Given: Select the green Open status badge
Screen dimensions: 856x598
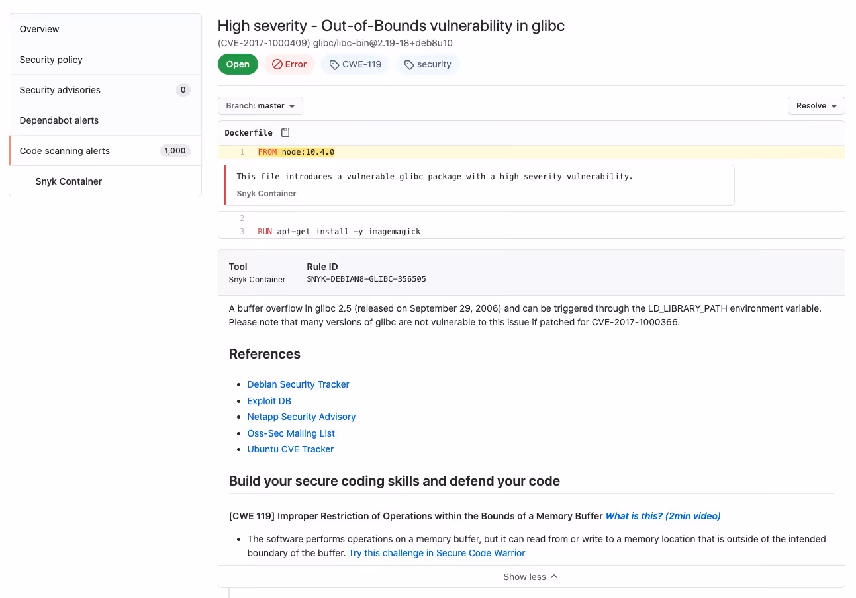Looking at the screenshot, I should (238, 64).
